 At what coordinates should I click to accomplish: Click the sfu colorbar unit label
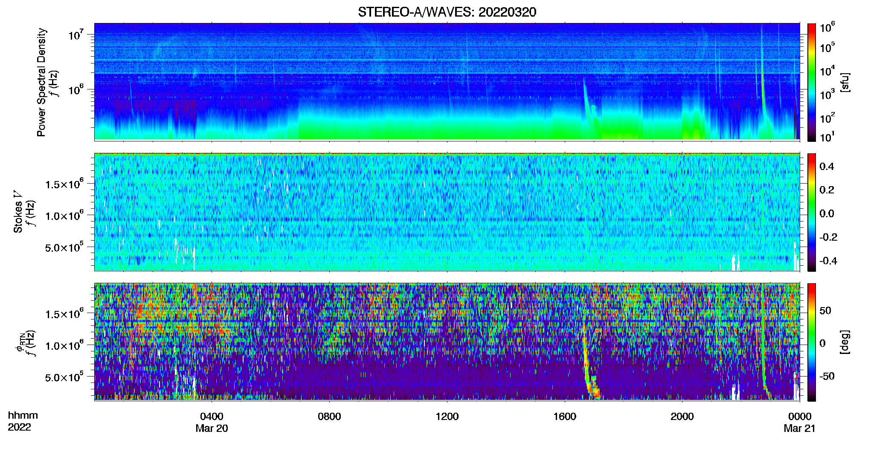click(x=845, y=82)
